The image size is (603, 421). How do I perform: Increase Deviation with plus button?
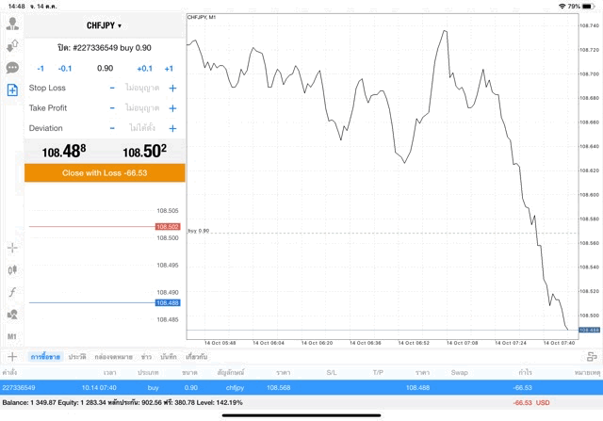click(x=173, y=128)
